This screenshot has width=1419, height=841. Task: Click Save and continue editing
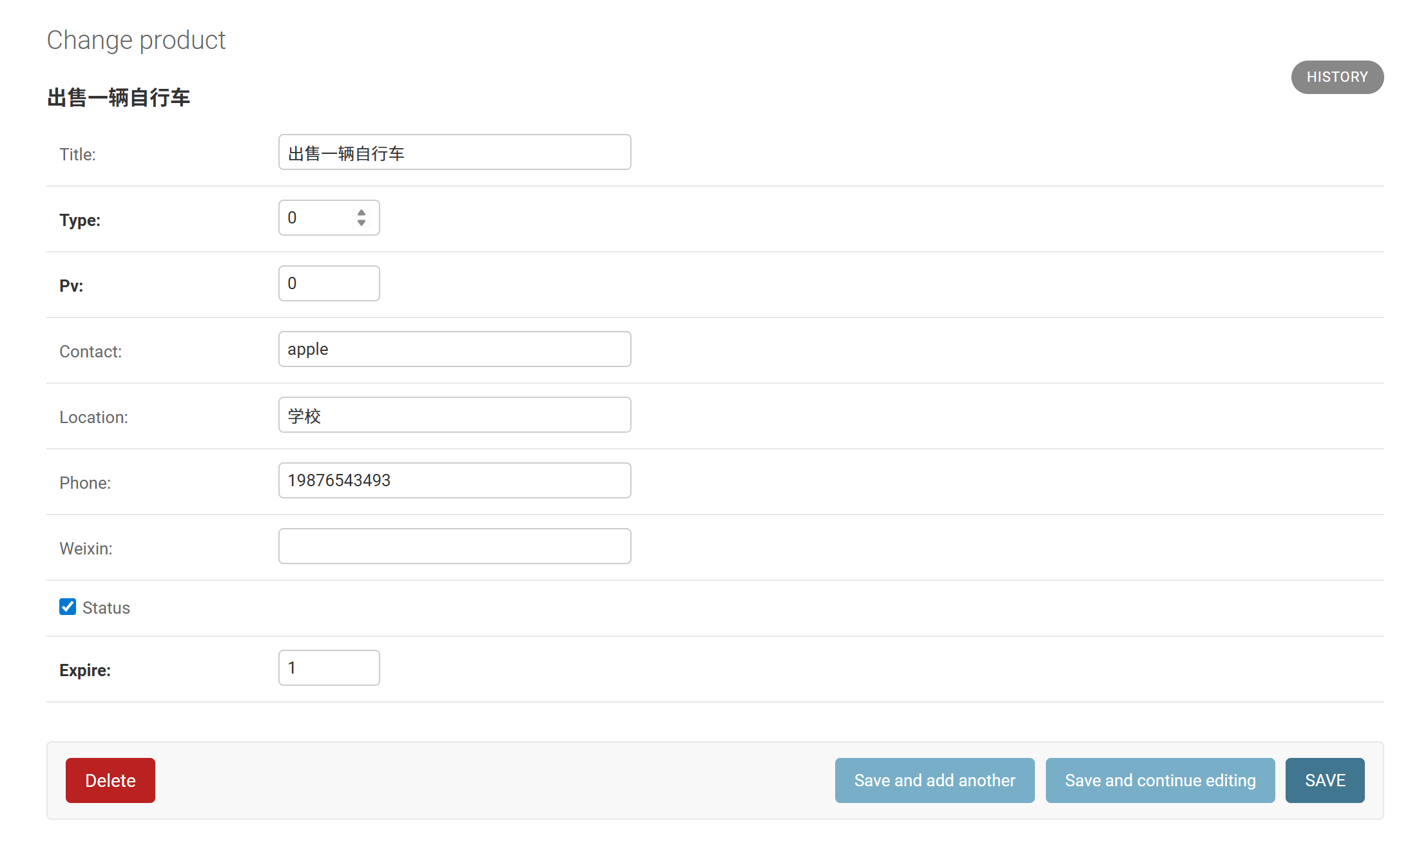point(1160,780)
